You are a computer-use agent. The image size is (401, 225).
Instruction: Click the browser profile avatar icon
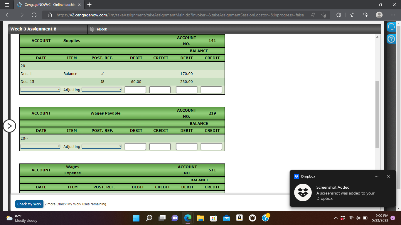379,15
